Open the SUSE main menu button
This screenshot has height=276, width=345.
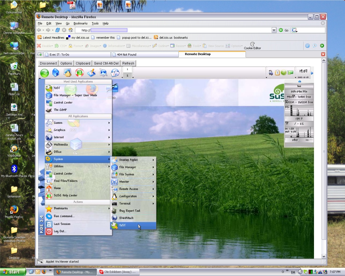(x=45, y=73)
